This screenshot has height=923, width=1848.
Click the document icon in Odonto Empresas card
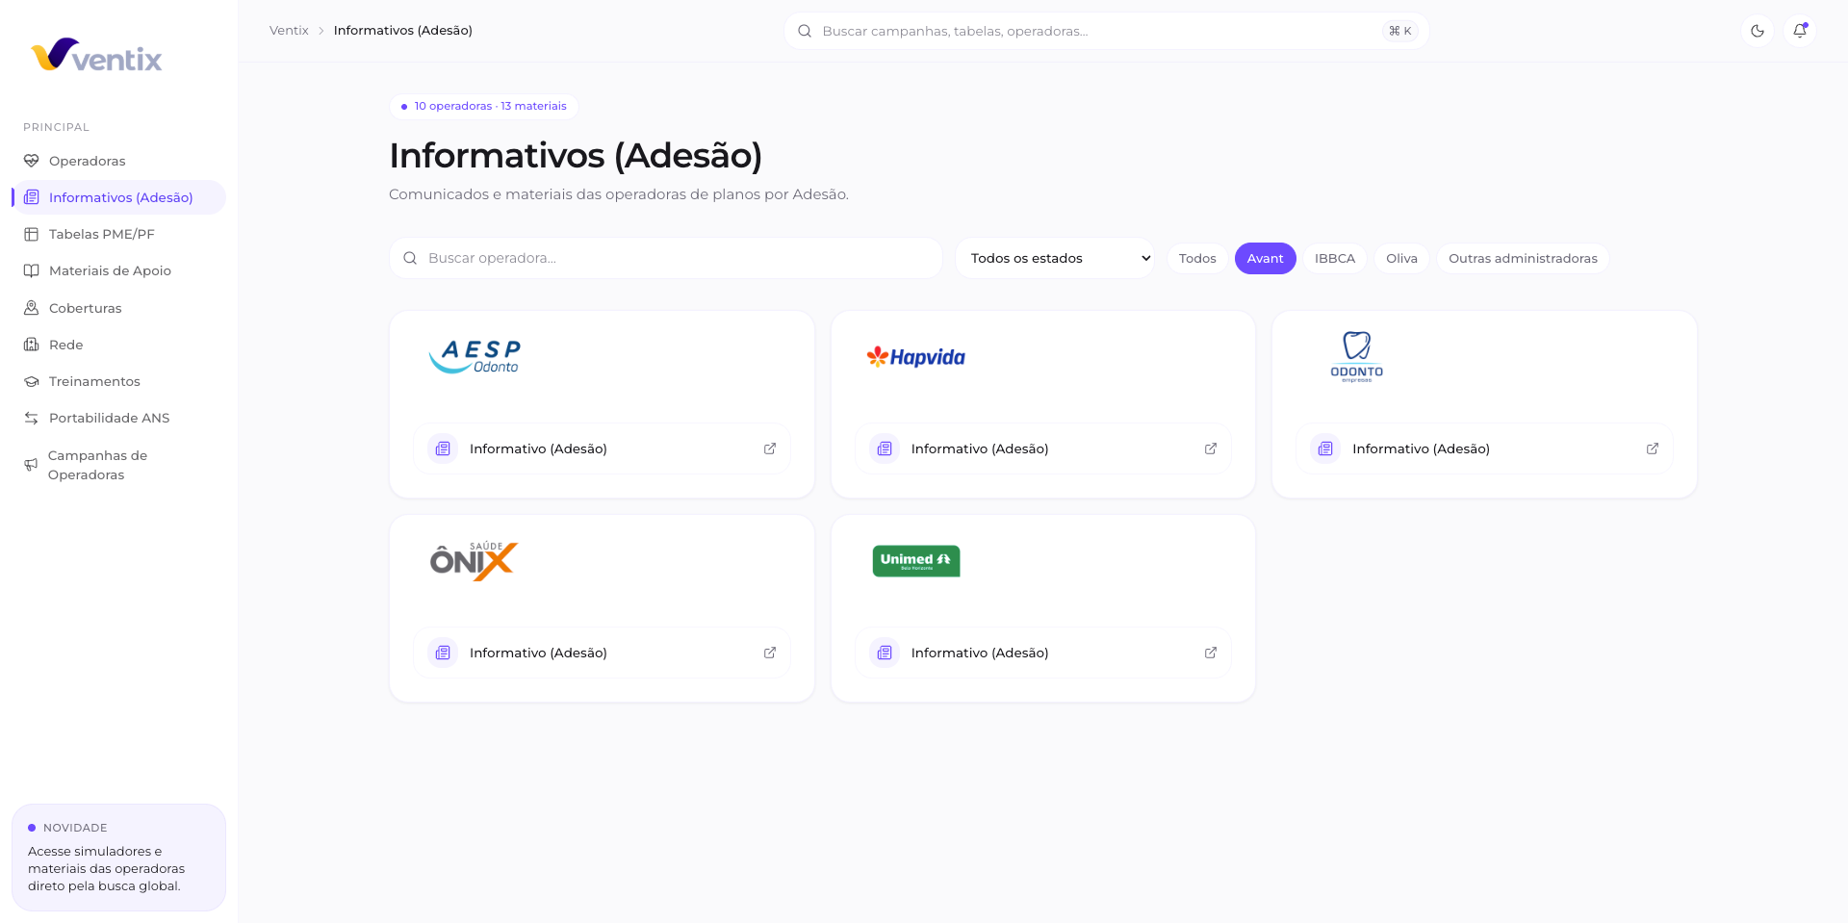click(1325, 449)
